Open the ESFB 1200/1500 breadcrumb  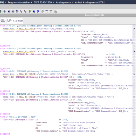click(43, 2)
